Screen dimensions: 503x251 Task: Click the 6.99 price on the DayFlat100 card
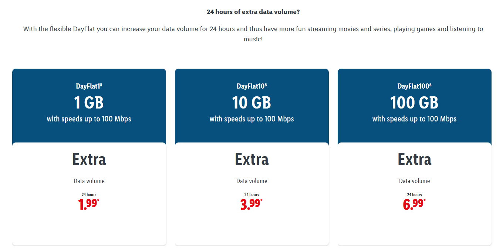(x=413, y=204)
